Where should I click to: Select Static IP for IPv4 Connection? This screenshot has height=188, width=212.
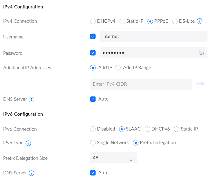[x=122, y=21]
